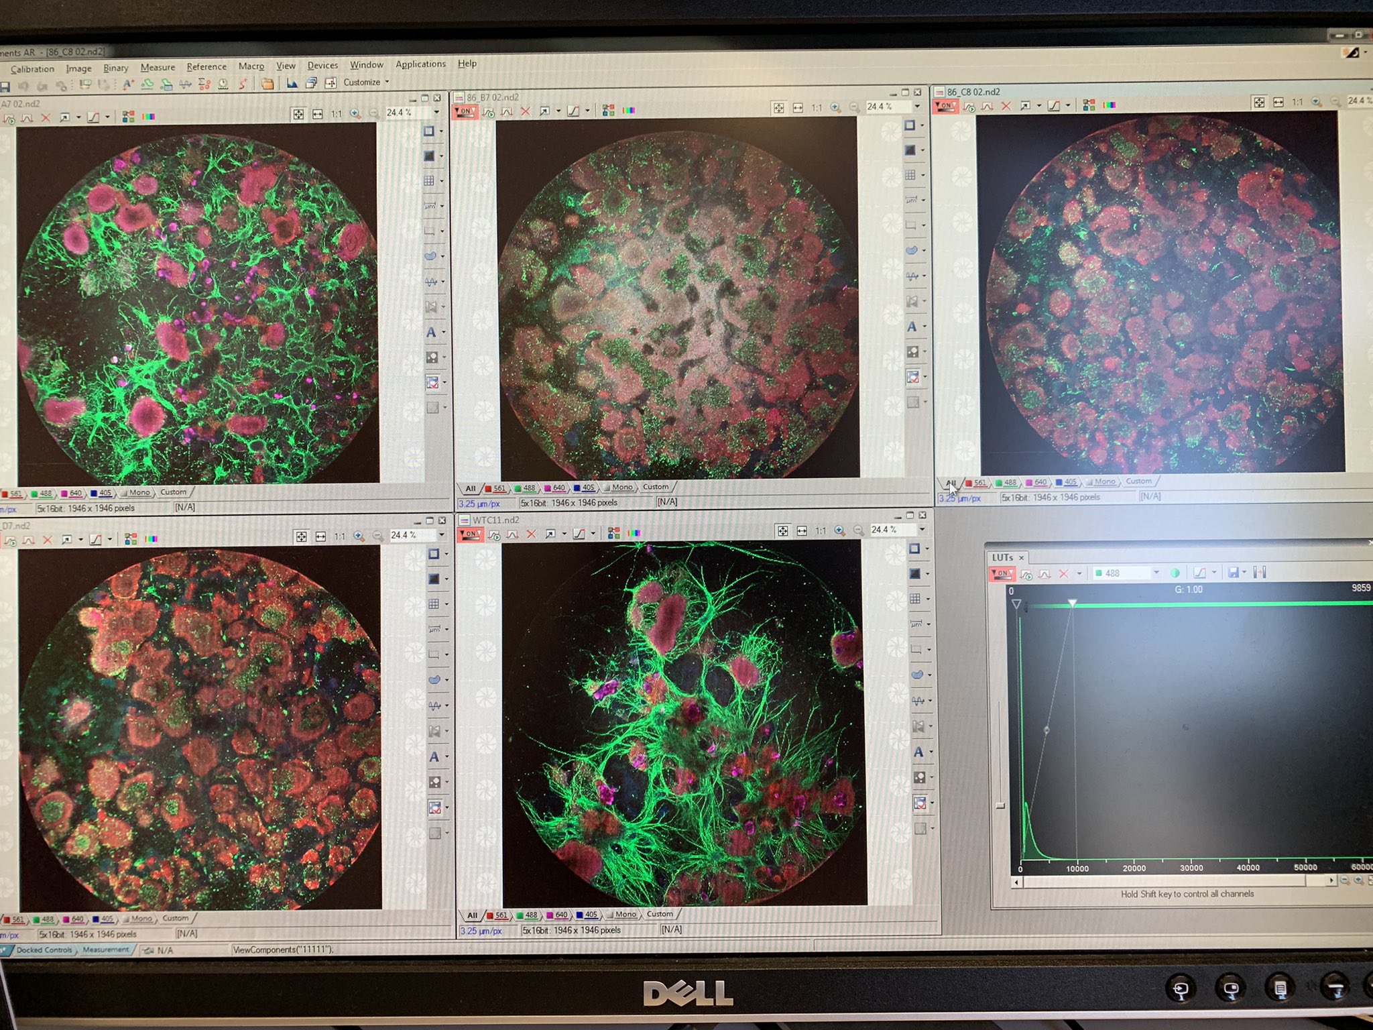1373x1030 pixels.
Task: Click All channels tab in 86_B7 window
Action: pyautogui.click(x=471, y=489)
